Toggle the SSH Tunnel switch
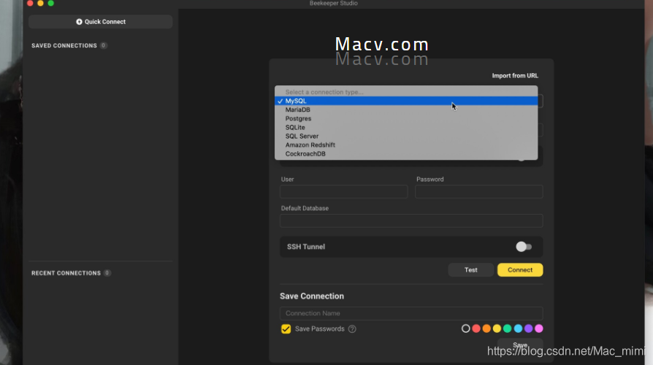 click(x=524, y=247)
